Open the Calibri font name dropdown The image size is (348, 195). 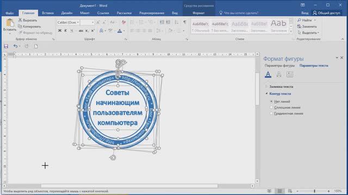click(x=78, y=22)
